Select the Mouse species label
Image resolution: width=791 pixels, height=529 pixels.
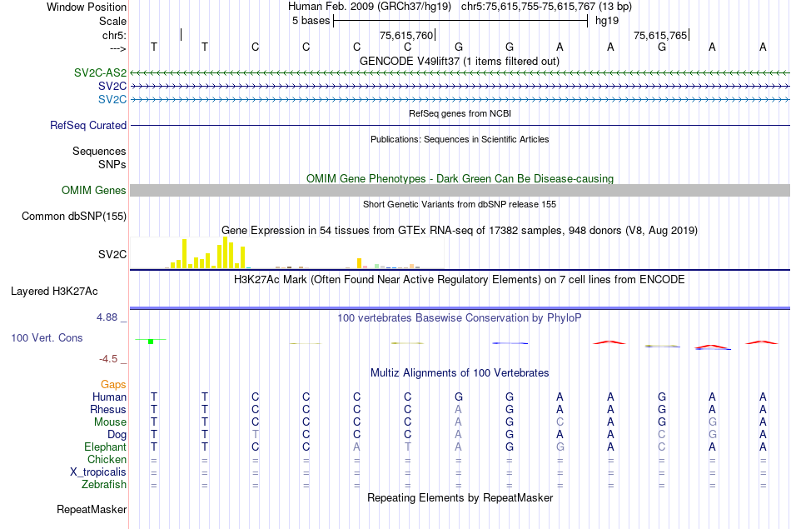pyautogui.click(x=110, y=422)
